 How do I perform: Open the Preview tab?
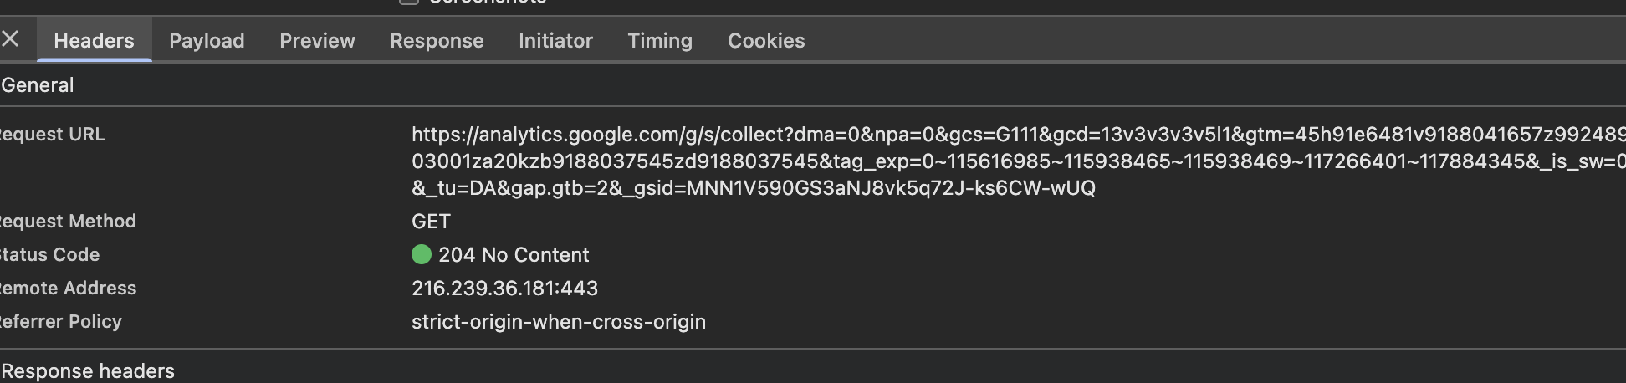317,41
